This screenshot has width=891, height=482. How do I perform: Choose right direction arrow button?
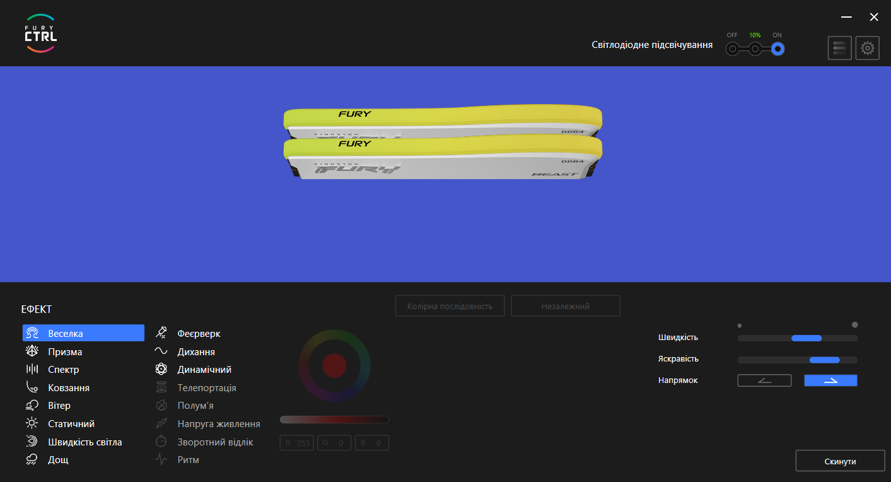pyautogui.click(x=830, y=380)
